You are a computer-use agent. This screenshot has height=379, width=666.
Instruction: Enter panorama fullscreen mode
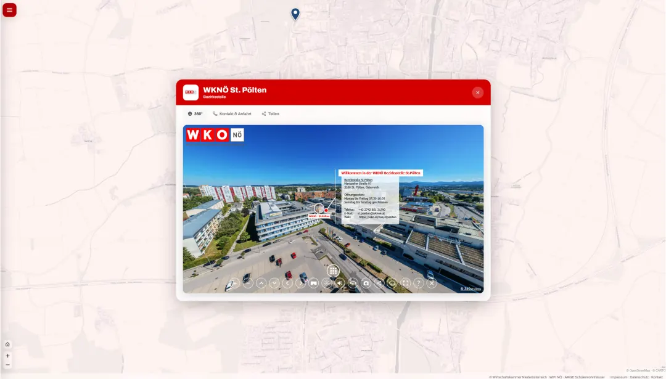pos(406,283)
